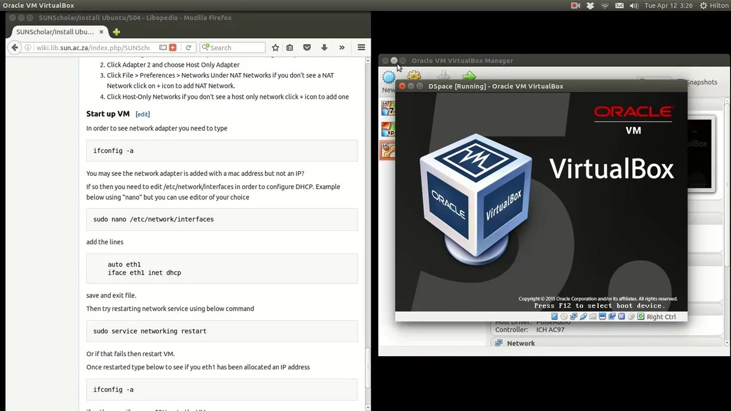
Task: Click the edit link beside Start up VM
Action: [x=143, y=114]
